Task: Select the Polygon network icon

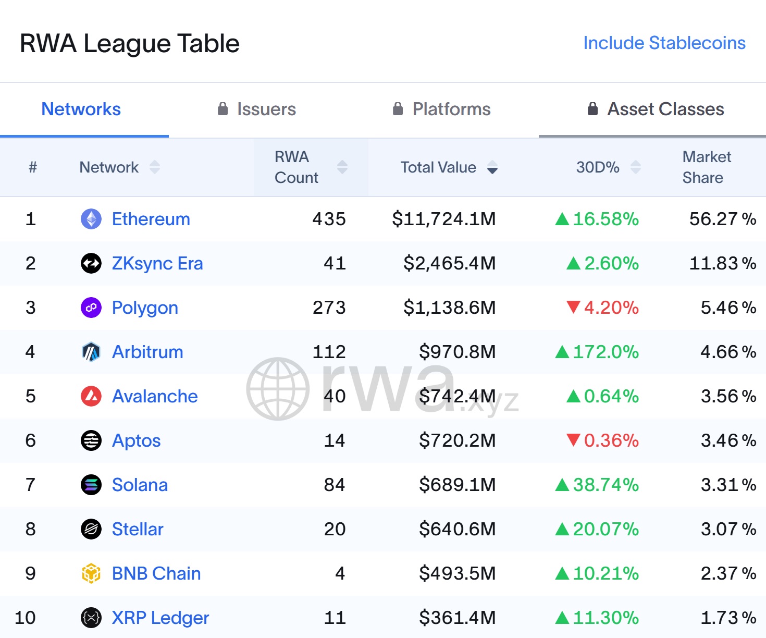Action: click(x=92, y=308)
